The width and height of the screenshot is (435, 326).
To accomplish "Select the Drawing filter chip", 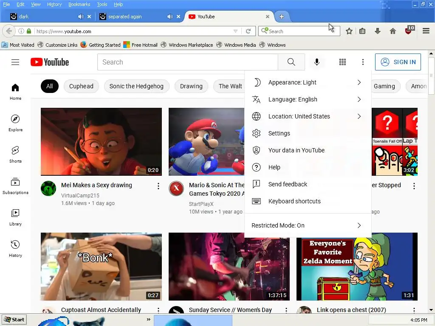I will pyautogui.click(x=191, y=86).
